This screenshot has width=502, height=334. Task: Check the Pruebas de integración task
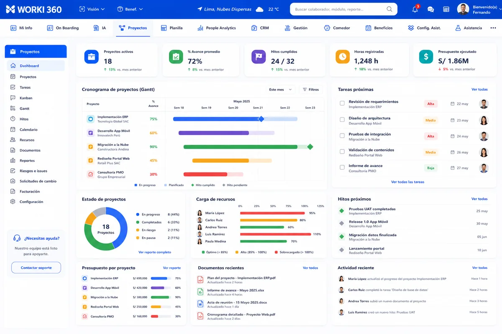(342, 136)
